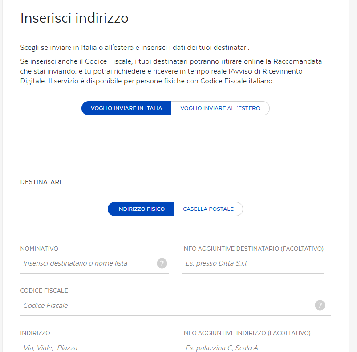The image size is (357, 352).
Task: Switch to 'Voglio inviare all'estero'
Action: click(x=220, y=108)
